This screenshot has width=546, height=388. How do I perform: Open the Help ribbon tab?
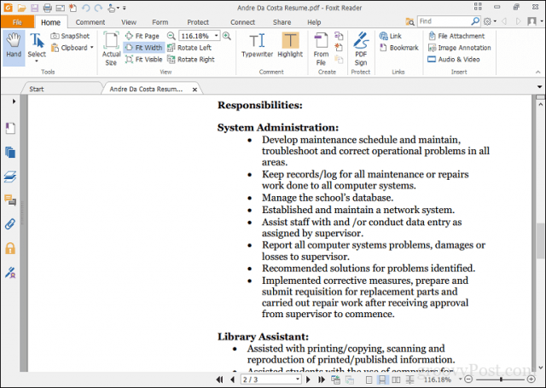[314, 22]
